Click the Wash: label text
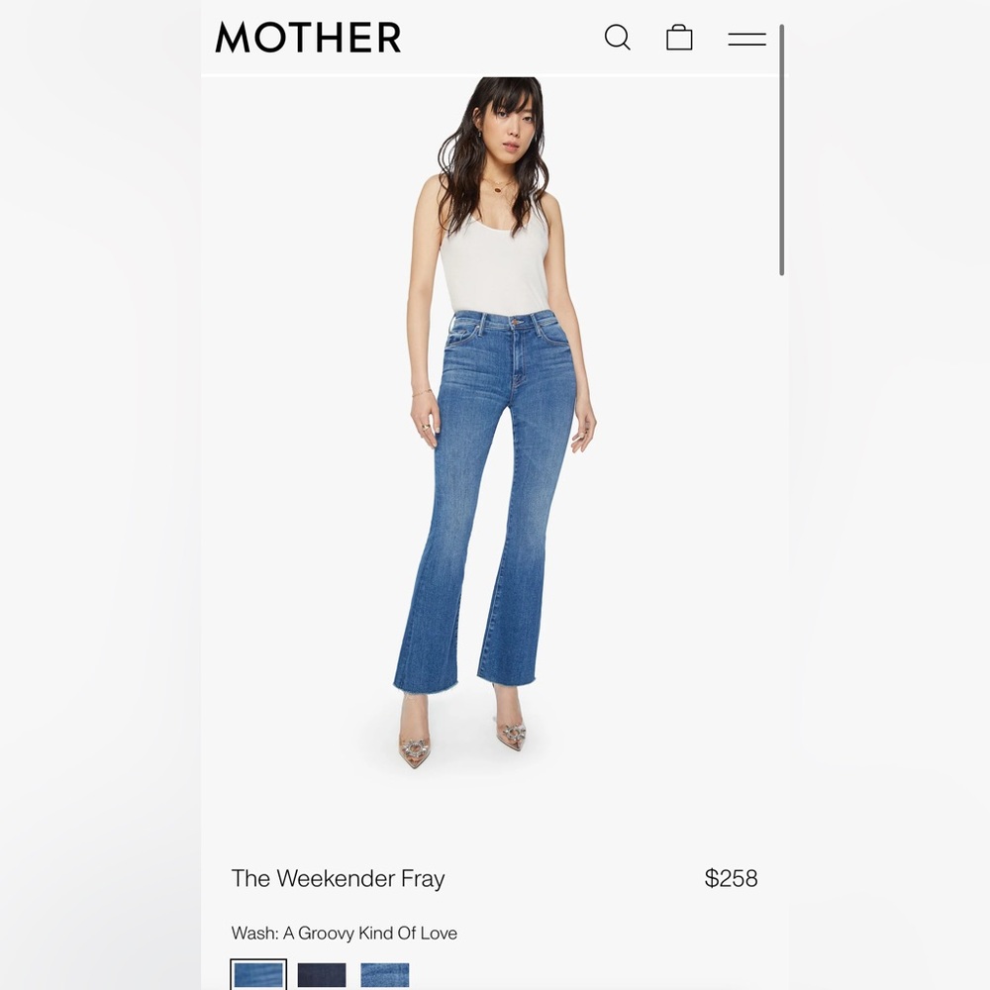The image size is (990, 990). [254, 933]
